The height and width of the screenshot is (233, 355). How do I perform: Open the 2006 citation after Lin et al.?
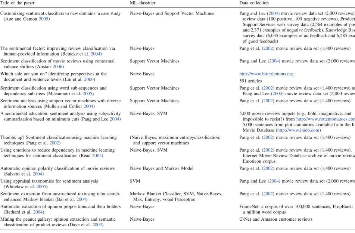89,80
